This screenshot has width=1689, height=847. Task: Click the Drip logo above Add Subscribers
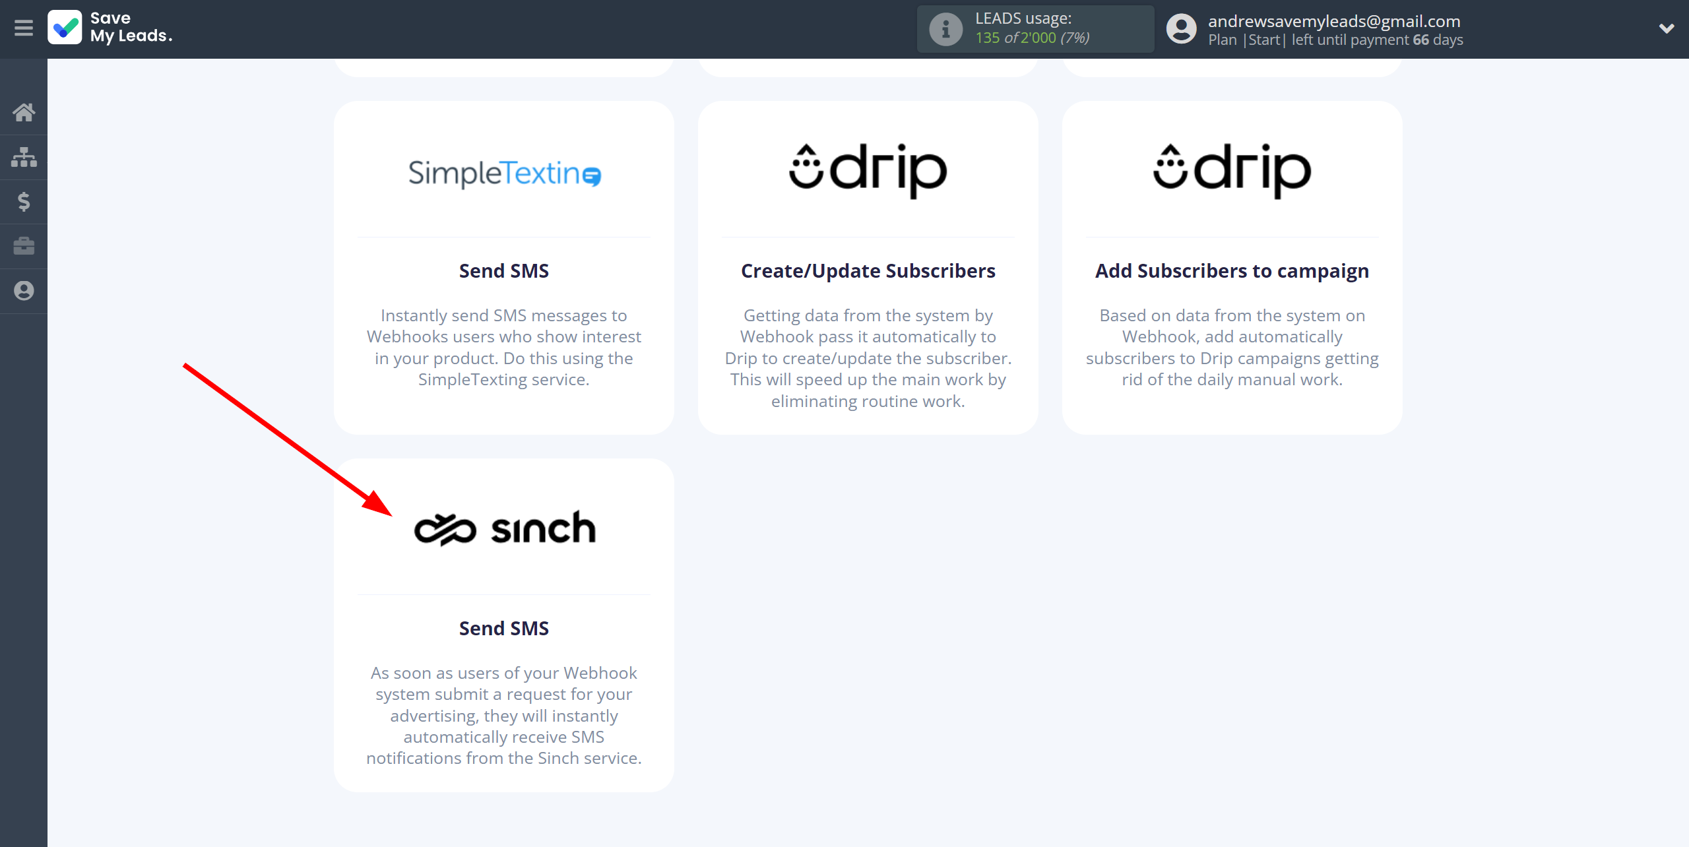tap(1232, 170)
